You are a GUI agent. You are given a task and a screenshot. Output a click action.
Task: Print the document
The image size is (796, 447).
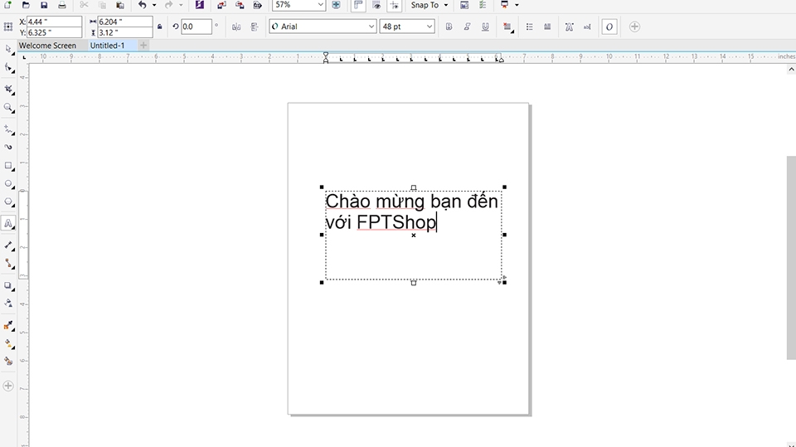click(62, 5)
